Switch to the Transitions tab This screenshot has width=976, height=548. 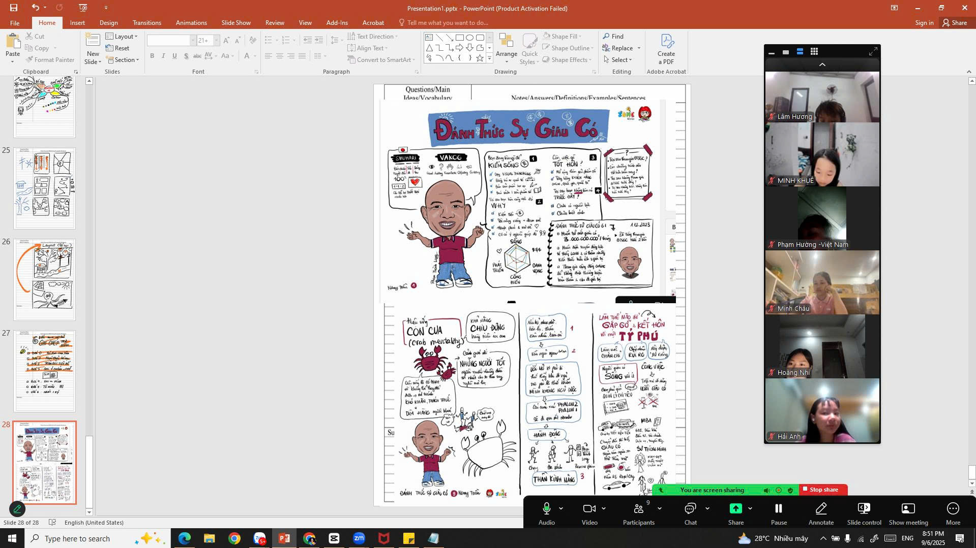147,23
